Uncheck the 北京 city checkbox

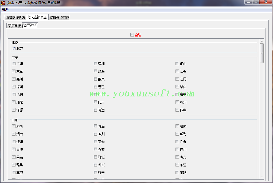[x=14, y=48]
